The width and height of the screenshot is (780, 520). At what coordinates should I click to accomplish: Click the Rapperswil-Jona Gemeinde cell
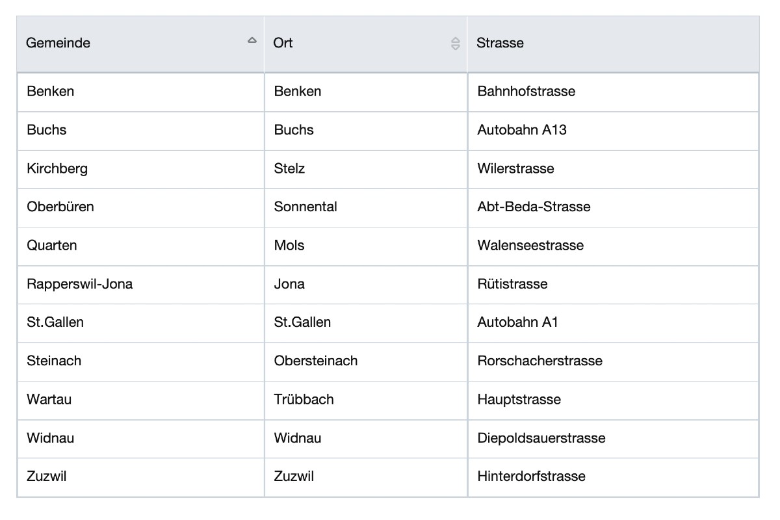click(x=79, y=284)
